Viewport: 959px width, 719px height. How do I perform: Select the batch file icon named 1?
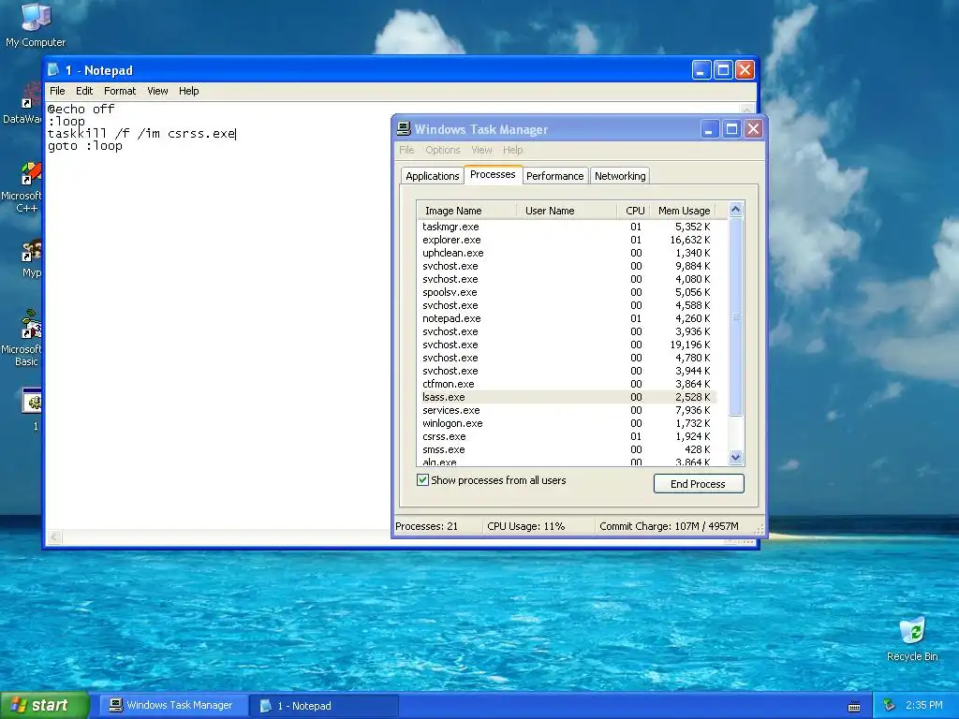[x=32, y=408]
